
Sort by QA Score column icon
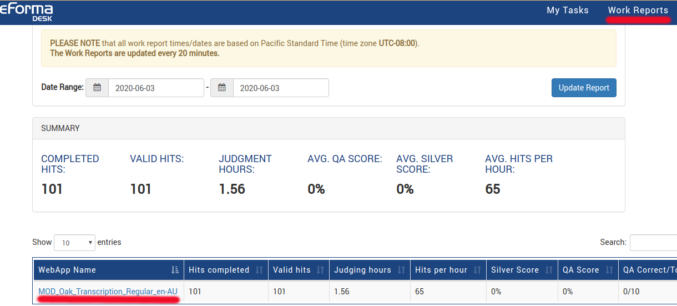[x=609, y=270]
